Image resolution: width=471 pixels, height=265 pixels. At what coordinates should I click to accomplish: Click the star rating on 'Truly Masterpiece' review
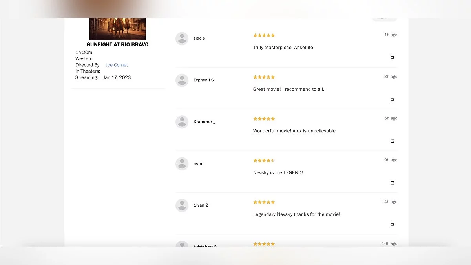coord(264,35)
